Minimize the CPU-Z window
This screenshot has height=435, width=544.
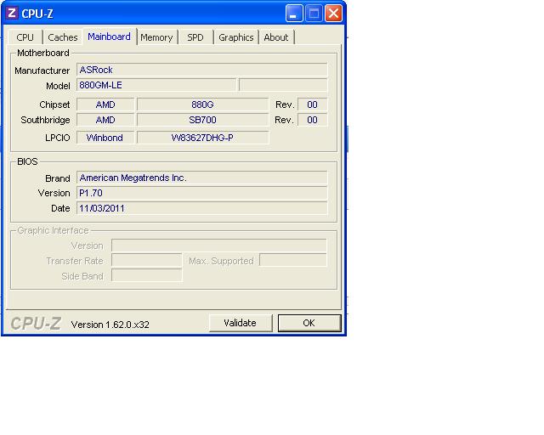tap(294, 14)
